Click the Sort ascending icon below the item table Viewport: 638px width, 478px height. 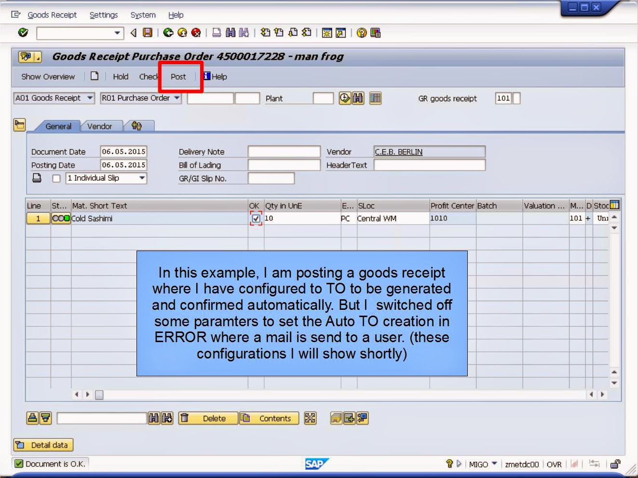[33, 418]
